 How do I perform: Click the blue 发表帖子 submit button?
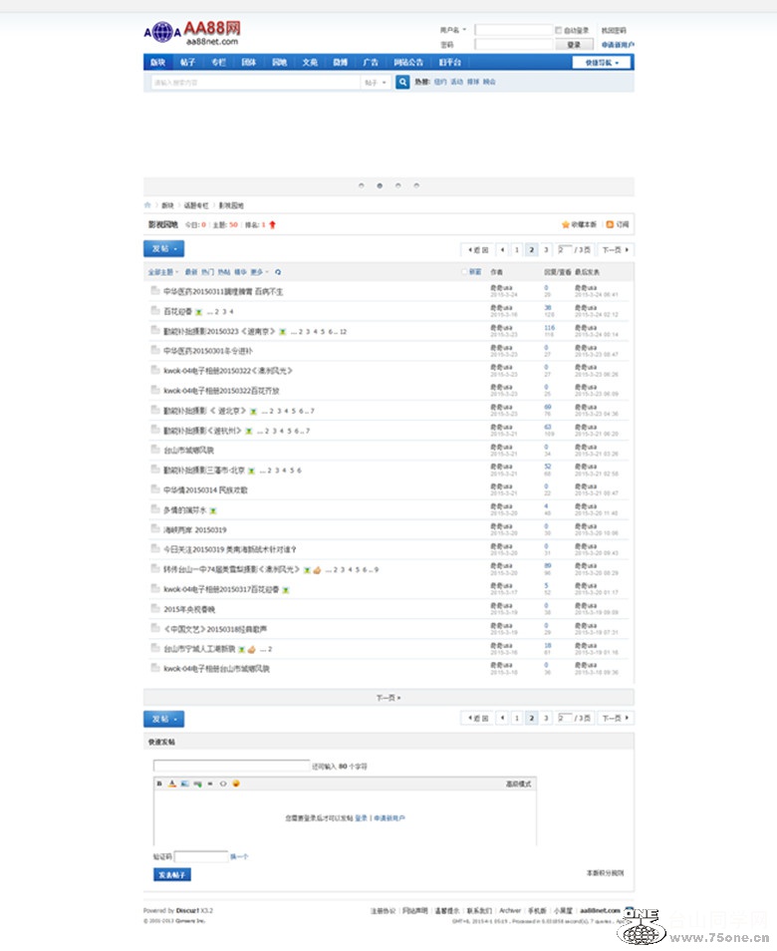tap(171, 874)
